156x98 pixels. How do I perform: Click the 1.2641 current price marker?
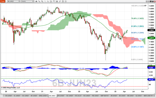pyautogui.click(x=151, y=30)
